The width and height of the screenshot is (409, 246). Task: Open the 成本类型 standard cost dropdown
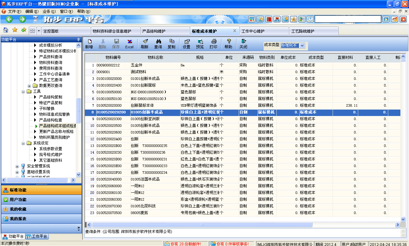[302, 45]
